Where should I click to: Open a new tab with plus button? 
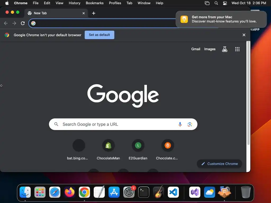[94, 13]
